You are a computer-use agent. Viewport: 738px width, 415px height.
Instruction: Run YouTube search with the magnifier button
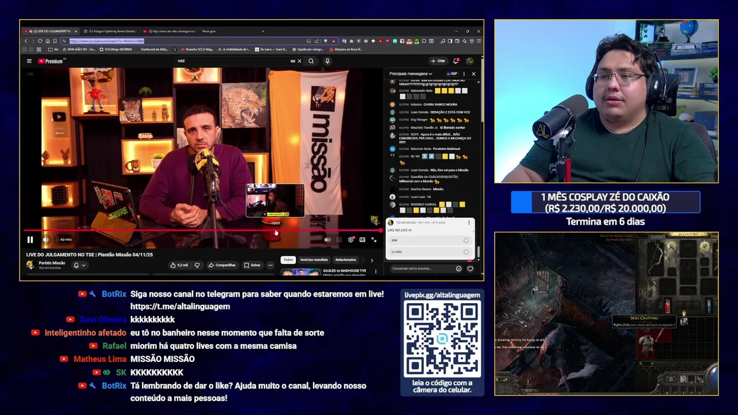311,61
